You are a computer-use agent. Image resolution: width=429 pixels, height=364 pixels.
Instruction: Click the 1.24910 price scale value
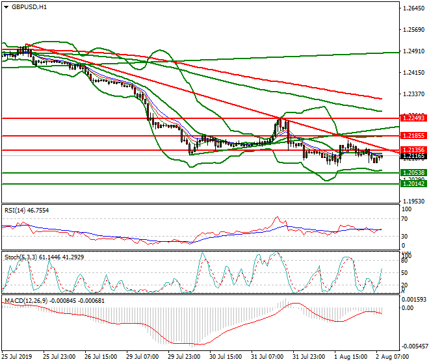pos(414,51)
